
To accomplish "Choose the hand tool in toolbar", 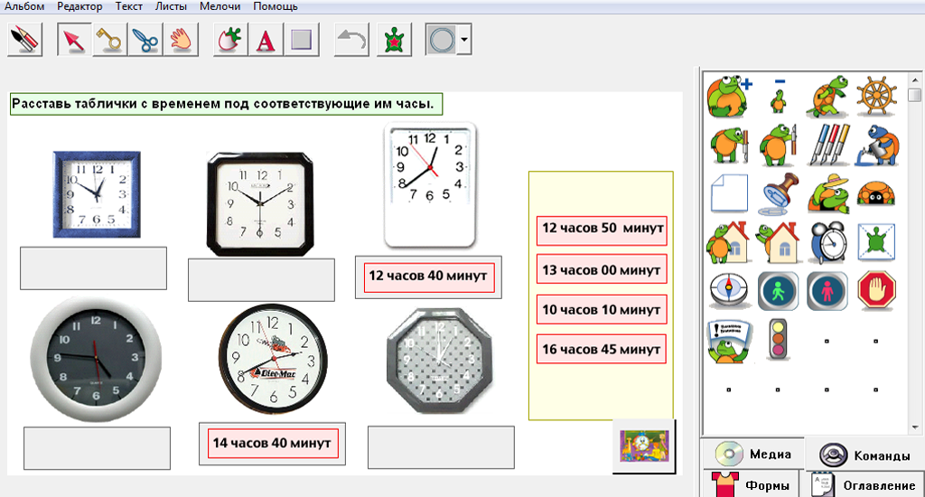I will (x=180, y=40).
